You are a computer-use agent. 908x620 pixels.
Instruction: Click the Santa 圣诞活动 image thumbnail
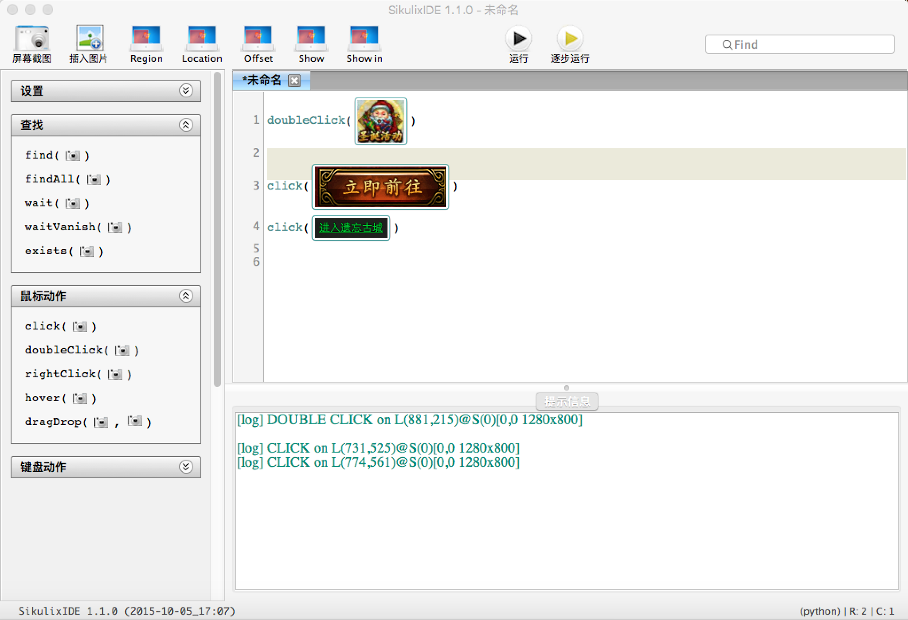click(381, 121)
